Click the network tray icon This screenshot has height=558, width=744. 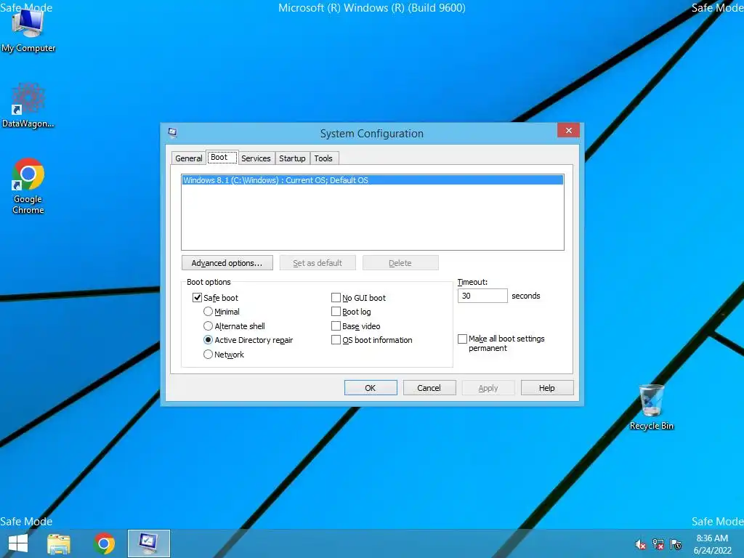pos(658,545)
